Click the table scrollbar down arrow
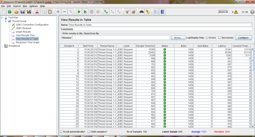Viewport: 255px width, 137px height. (x=253, y=126)
